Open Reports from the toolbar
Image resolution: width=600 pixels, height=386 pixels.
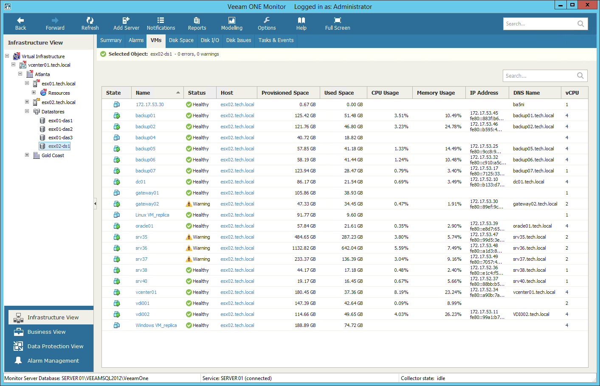pos(197,20)
